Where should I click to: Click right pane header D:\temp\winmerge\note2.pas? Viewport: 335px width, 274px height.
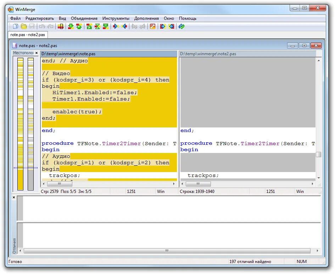[x=247, y=54]
